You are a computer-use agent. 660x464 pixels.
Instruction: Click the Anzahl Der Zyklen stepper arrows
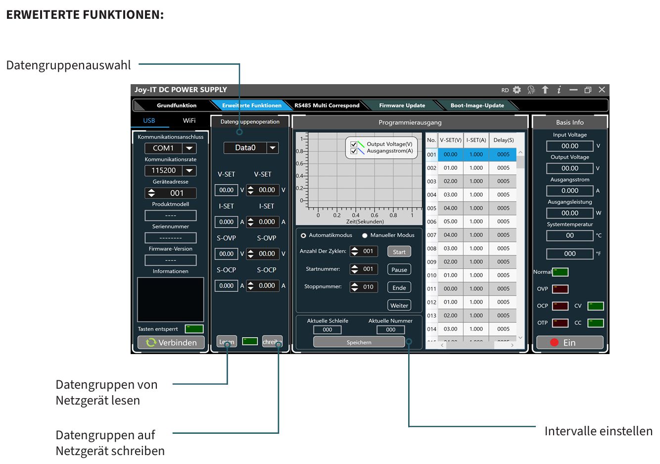(x=355, y=252)
